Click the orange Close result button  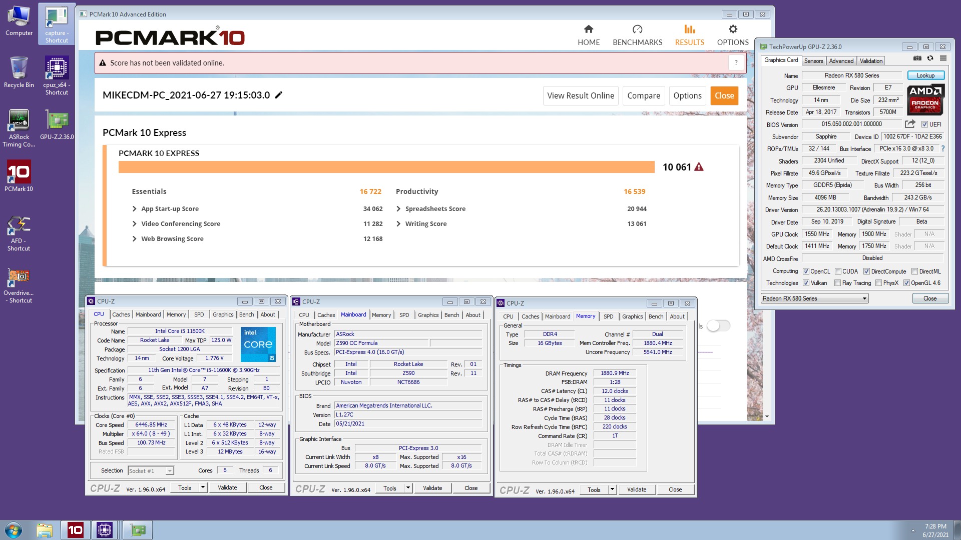click(724, 96)
